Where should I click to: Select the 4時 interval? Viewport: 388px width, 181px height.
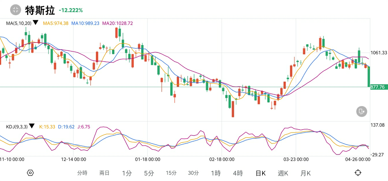(238, 173)
